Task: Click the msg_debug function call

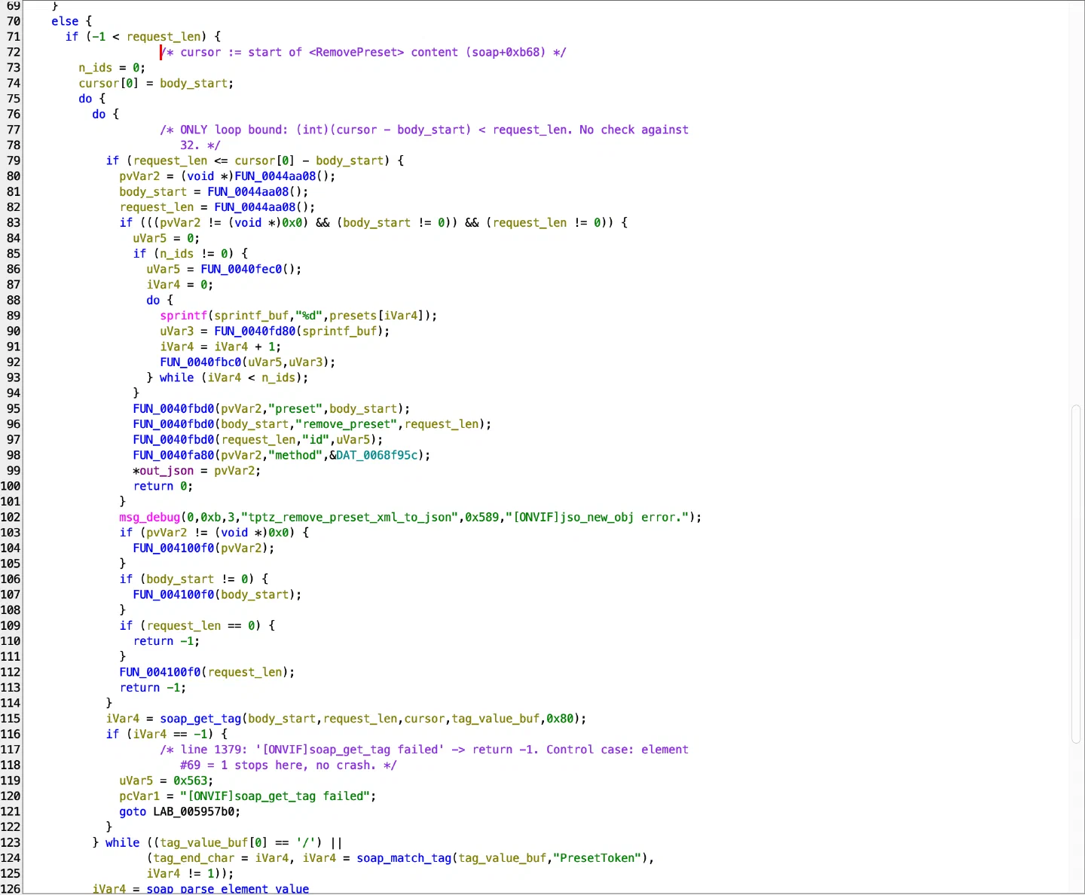Action: click(x=150, y=518)
